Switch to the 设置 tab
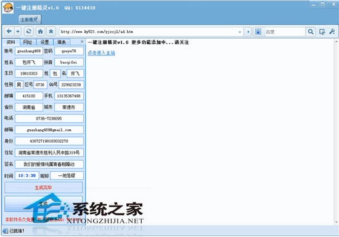 45,42
